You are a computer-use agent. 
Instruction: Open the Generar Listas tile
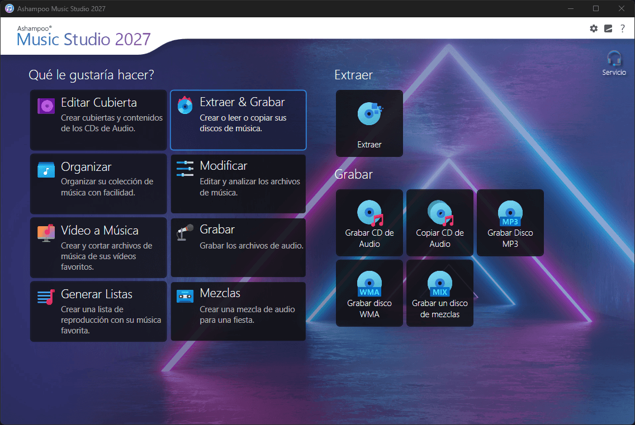pyautogui.click(x=98, y=311)
